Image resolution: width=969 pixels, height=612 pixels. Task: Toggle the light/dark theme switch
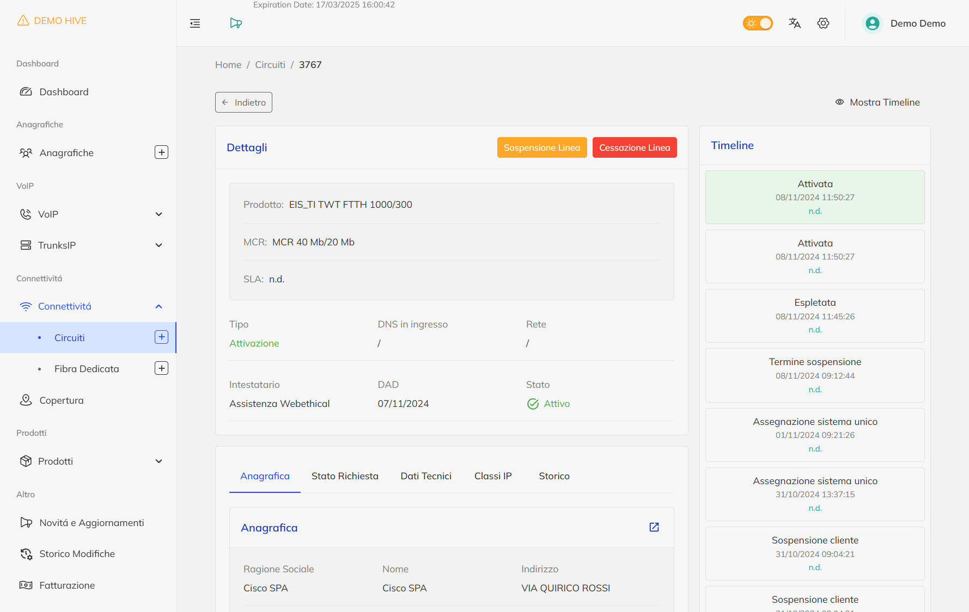(758, 23)
